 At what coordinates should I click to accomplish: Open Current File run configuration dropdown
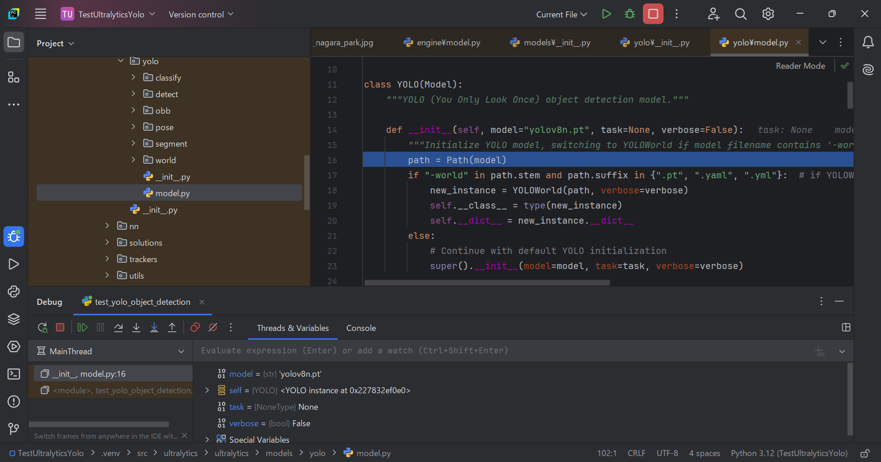(x=561, y=14)
